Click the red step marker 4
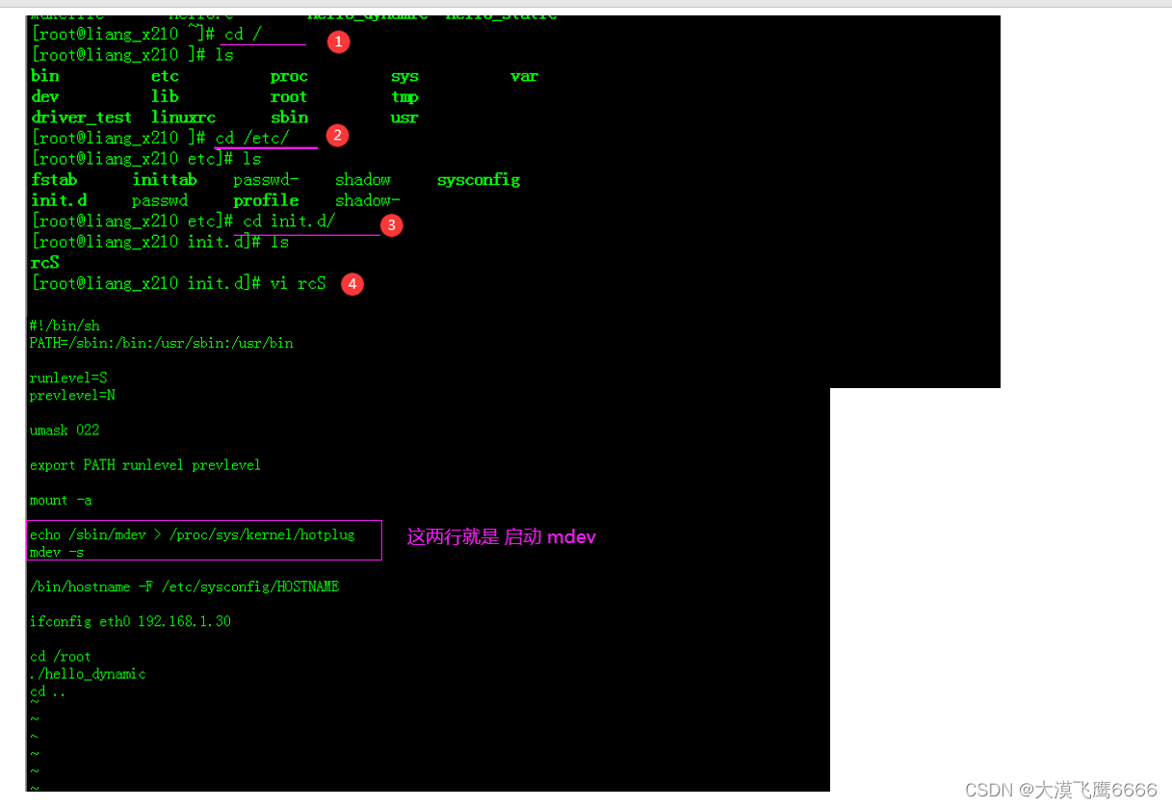Viewport: 1172px width, 808px height. pyautogui.click(x=352, y=284)
